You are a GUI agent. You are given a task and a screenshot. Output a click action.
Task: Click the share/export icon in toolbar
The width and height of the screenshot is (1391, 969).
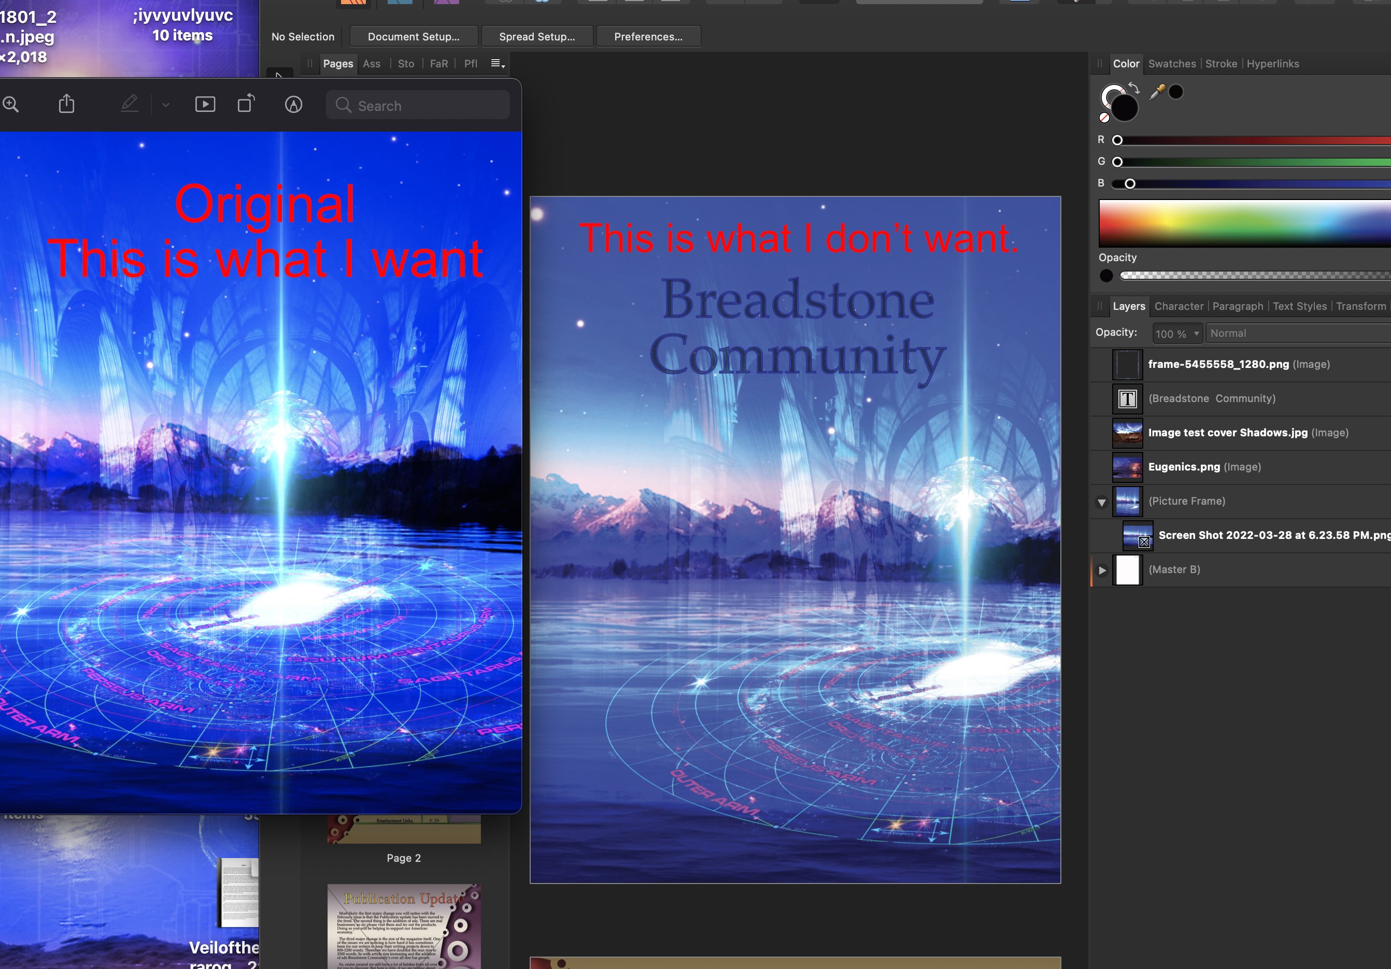[x=66, y=105]
